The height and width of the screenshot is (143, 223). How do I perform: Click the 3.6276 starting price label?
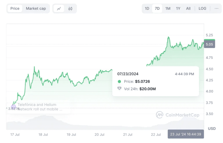point(14,109)
